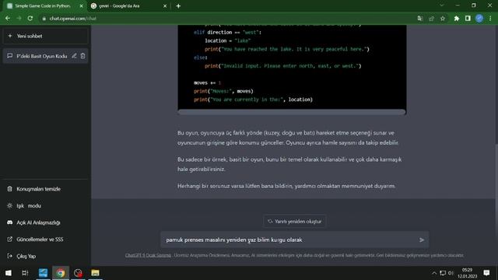Edit the conversation title with the pencil icon

tap(74, 56)
